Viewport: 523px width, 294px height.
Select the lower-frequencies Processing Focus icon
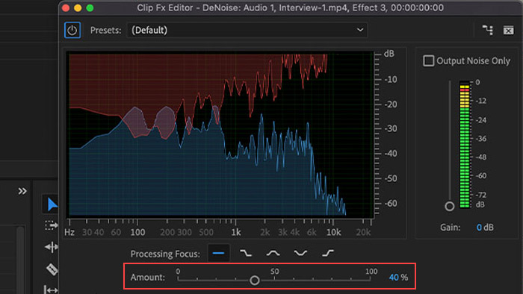pyautogui.click(x=246, y=254)
